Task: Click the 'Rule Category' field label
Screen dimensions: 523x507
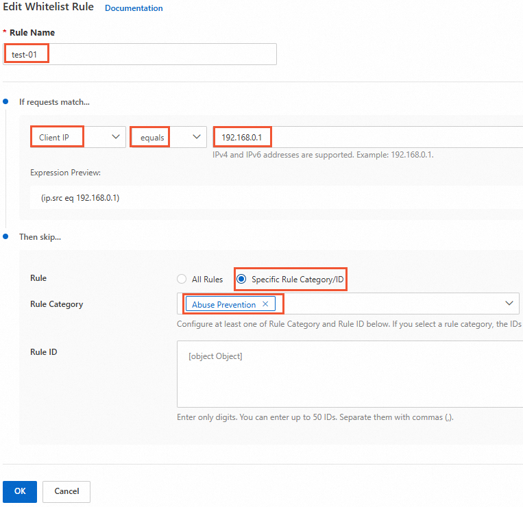Action: [57, 304]
